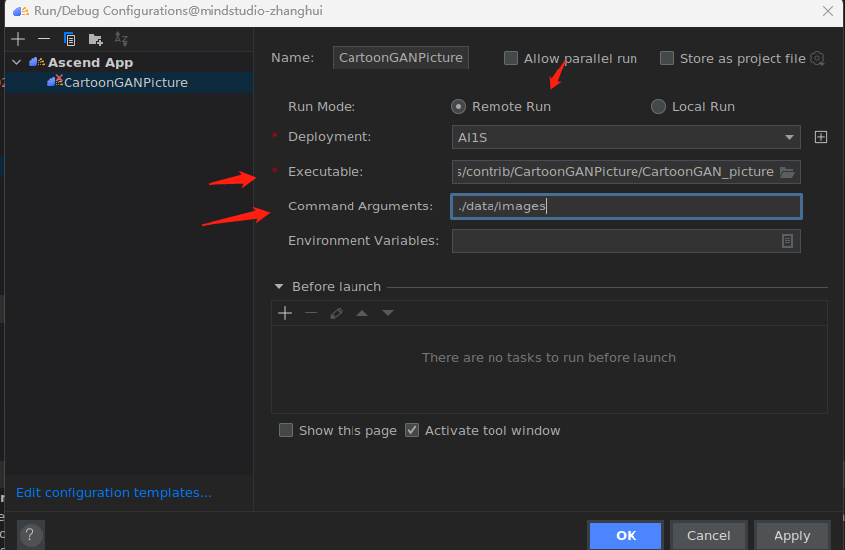Collapse the Before launch section
Image resolution: width=845 pixels, height=550 pixels.
click(279, 287)
